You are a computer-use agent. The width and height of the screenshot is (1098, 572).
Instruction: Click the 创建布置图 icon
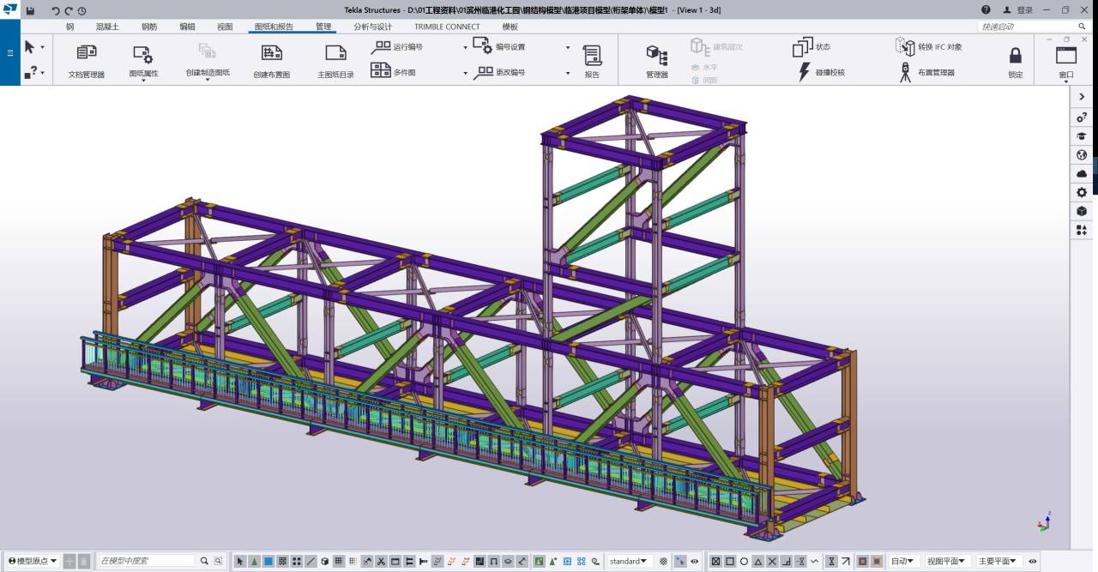[x=271, y=61]
